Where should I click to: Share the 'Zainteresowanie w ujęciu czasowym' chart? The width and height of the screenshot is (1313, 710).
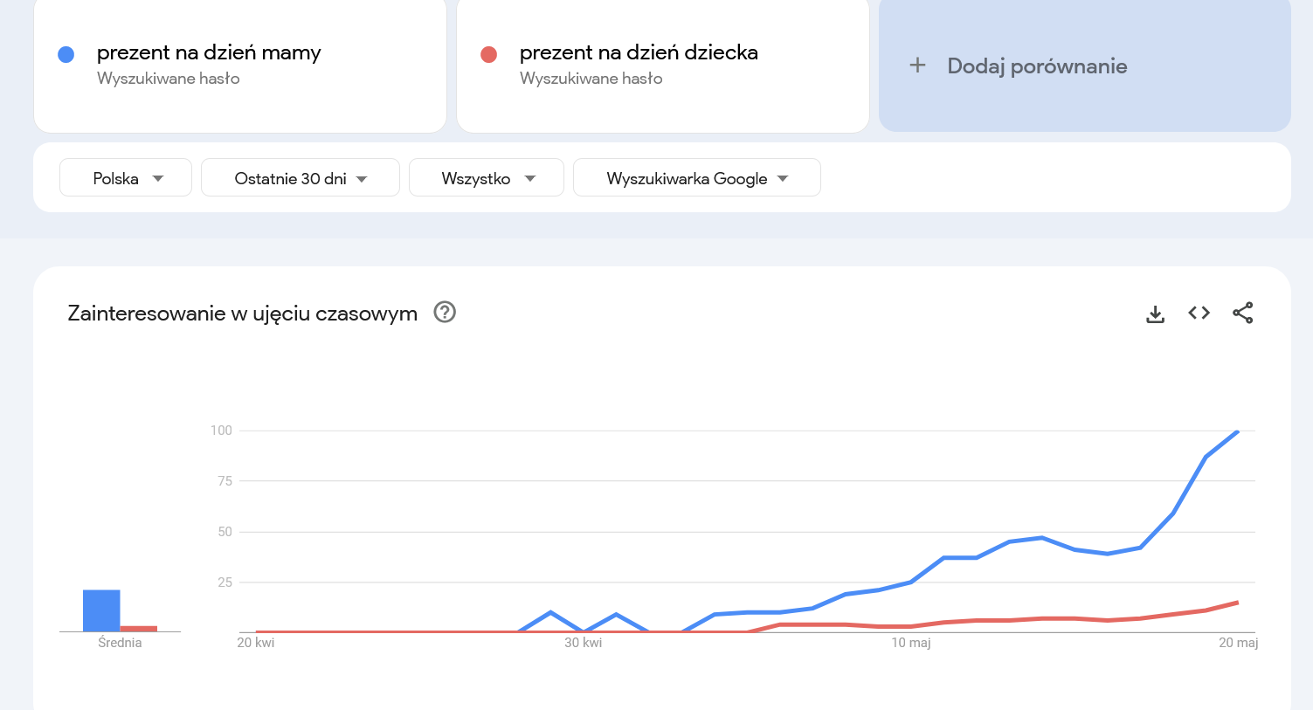coord(1243,313)
